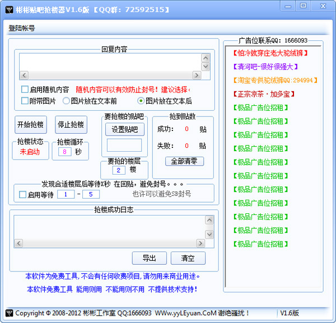The height and width of the screenshot is (323, 336).
Task: Click the reply box up scroll arrow
Action: pos(206,58)
